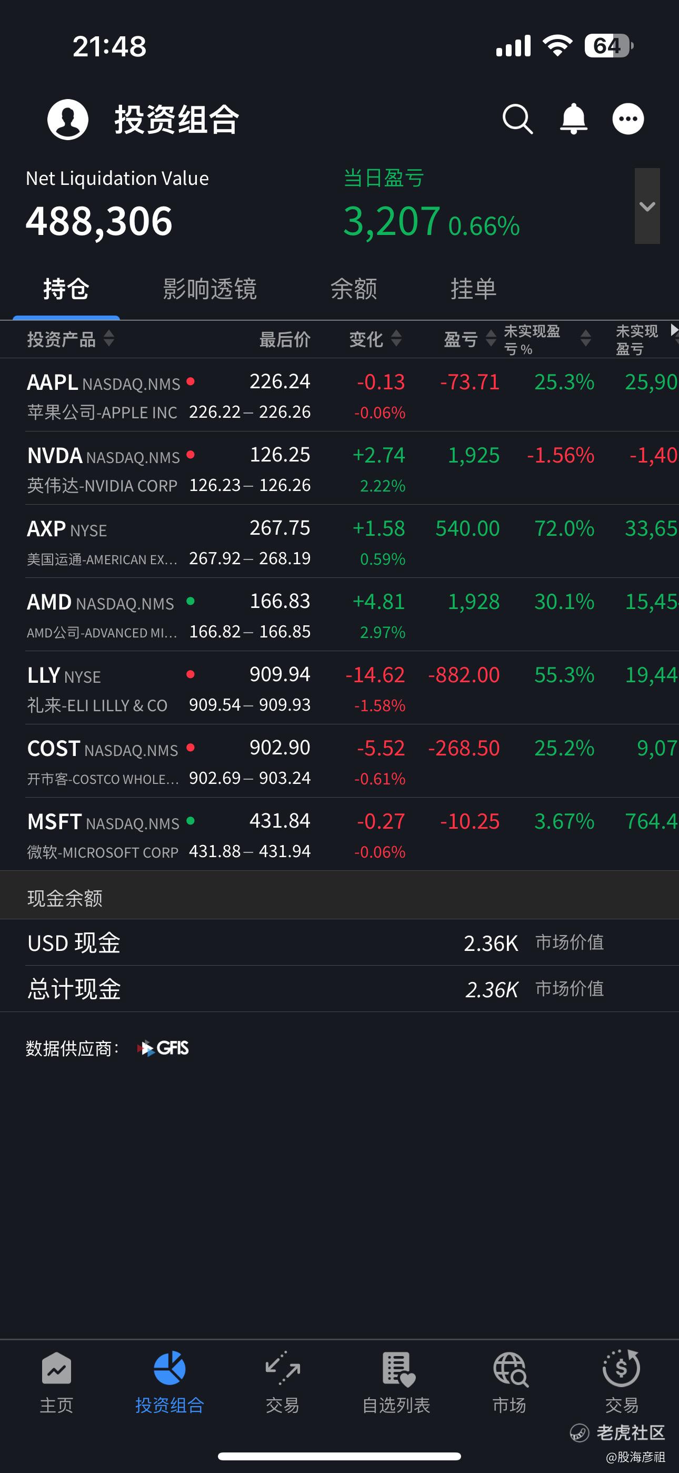Viewport: 679px width, 1473px height.
Task: Open the 挂单 tab
Action: pyautogui.click(x=473, y=289)
